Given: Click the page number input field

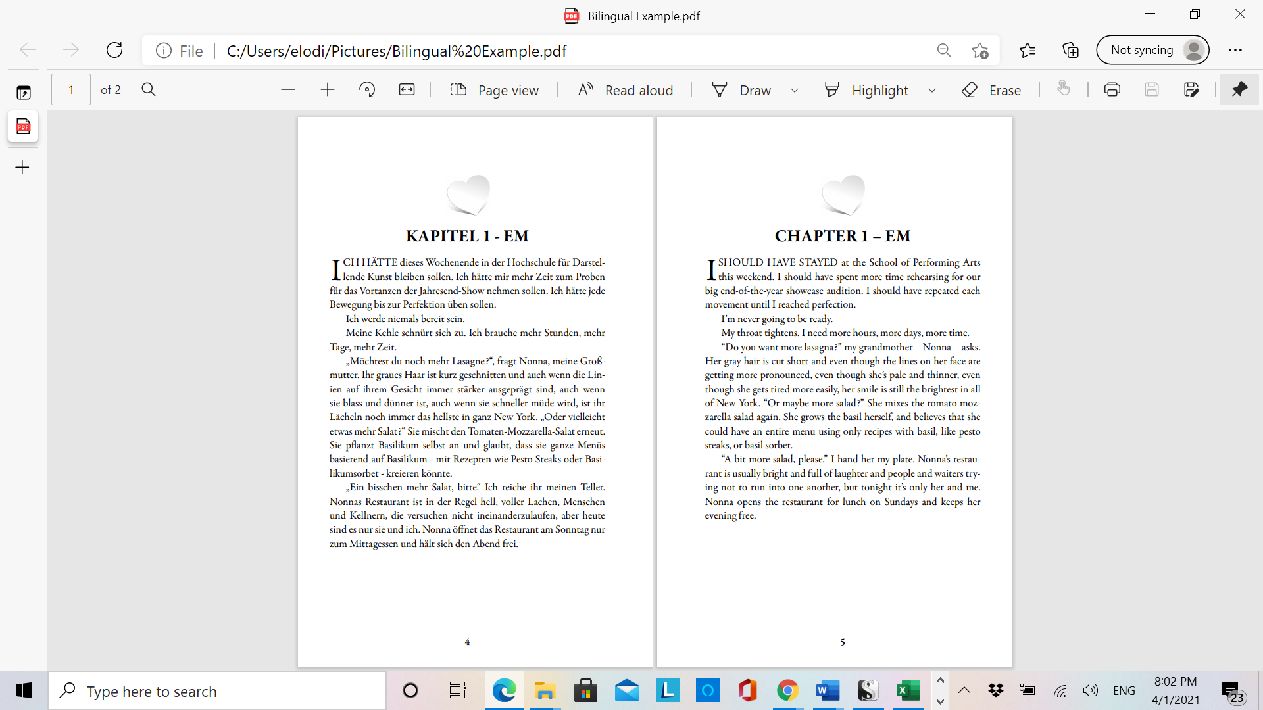Looking at the screenshot, I should (71, 90).
